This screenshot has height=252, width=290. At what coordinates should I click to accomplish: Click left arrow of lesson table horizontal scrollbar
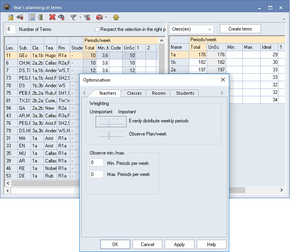coord(8,183)
